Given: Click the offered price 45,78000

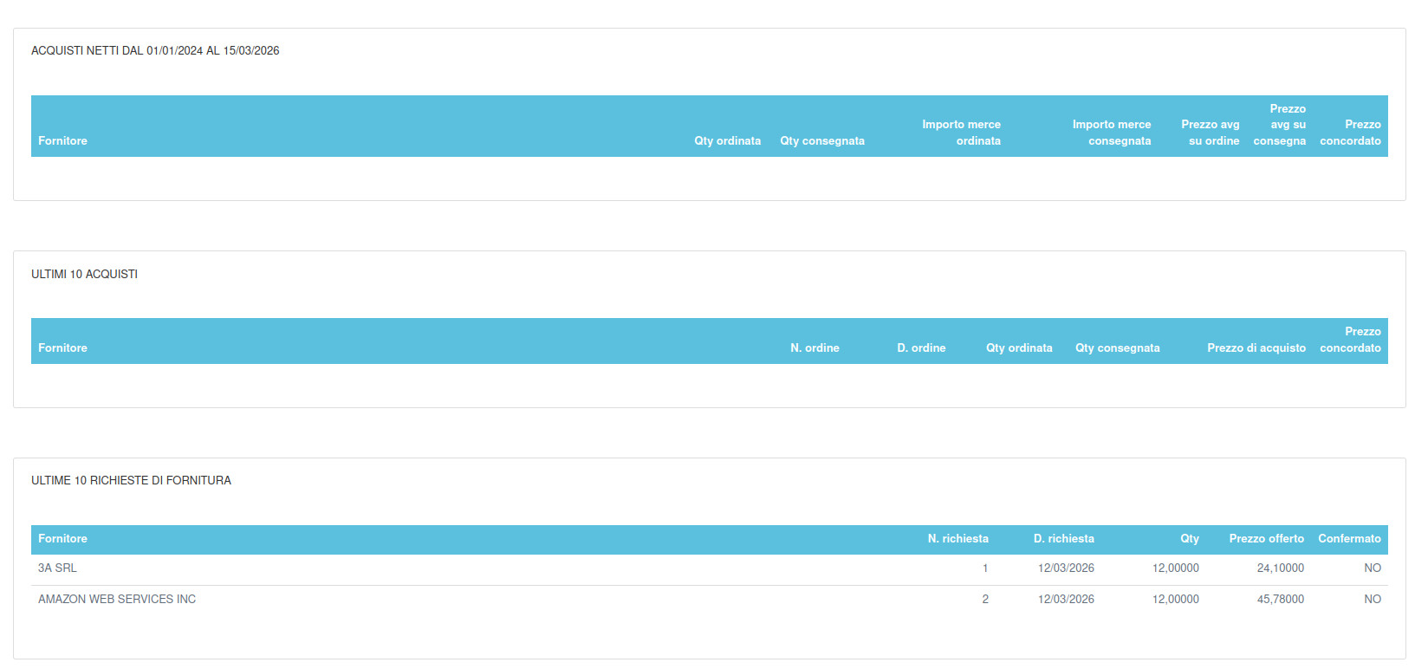Looking at the screenshot, I should [x=1280, y=600].
